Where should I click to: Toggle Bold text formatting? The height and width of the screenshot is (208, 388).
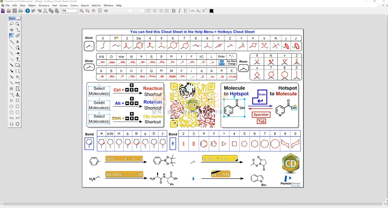[174, 11]
